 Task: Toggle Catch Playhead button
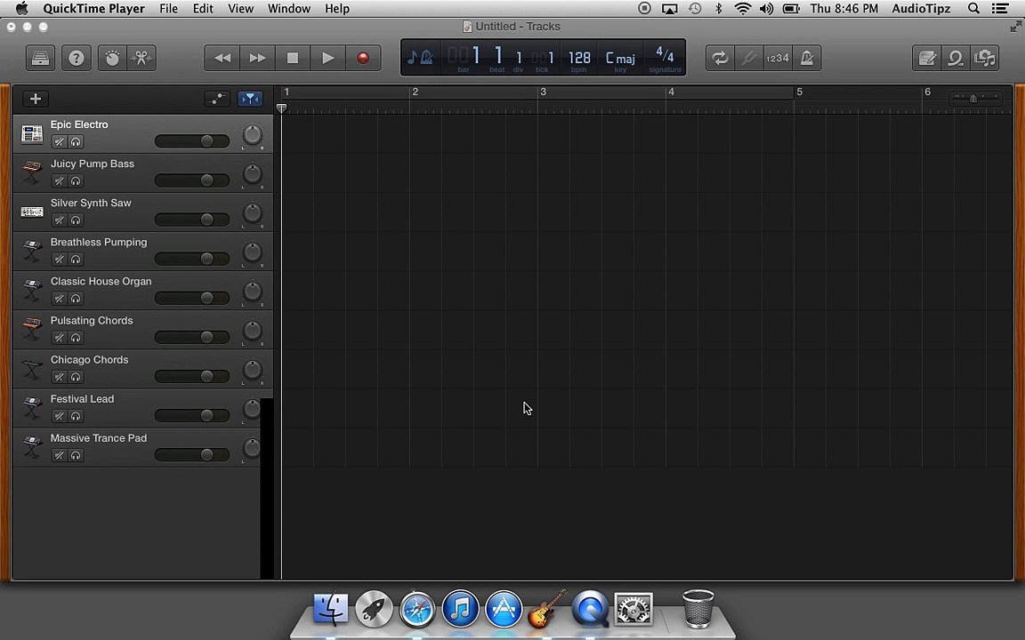click(250, 99)
